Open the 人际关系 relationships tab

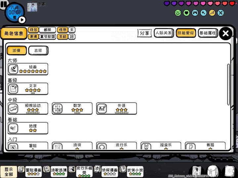click(164, 33)
